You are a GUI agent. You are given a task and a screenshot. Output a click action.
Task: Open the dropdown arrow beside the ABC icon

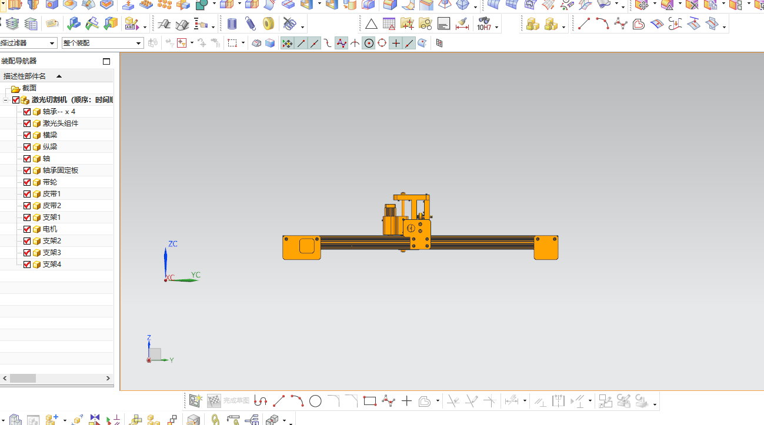[145, 27]
